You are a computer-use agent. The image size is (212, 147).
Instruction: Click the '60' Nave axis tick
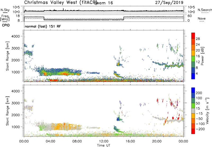click(190, 16)
